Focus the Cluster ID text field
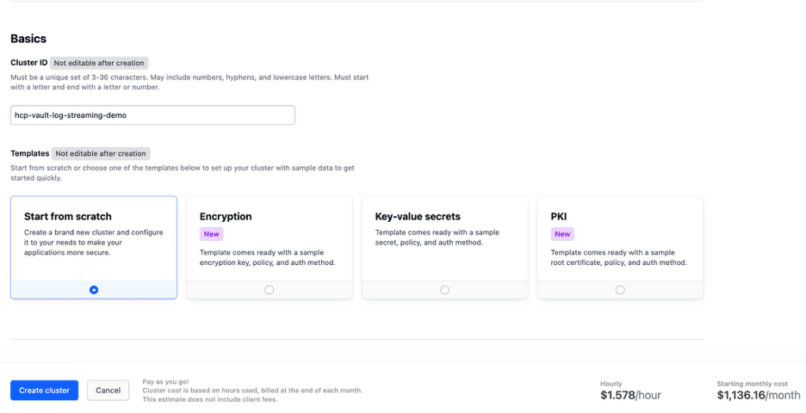Screen dimensions: 806x413 (x=152, y=115)
